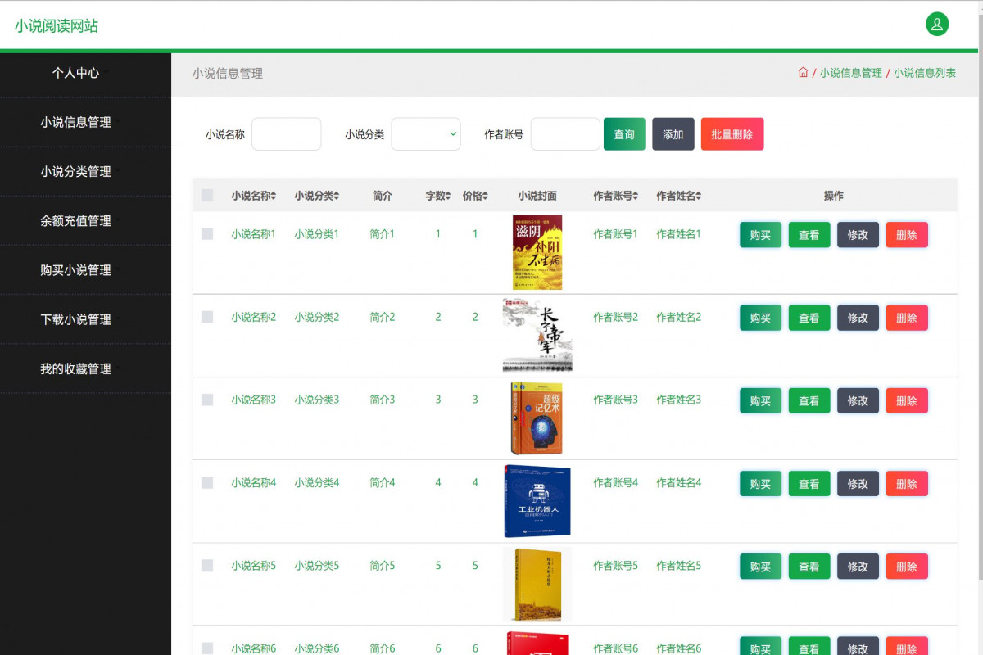Check the checkbox for 小说名称2 row
This screenshot has height=655, width=983.
coord(207,317)
